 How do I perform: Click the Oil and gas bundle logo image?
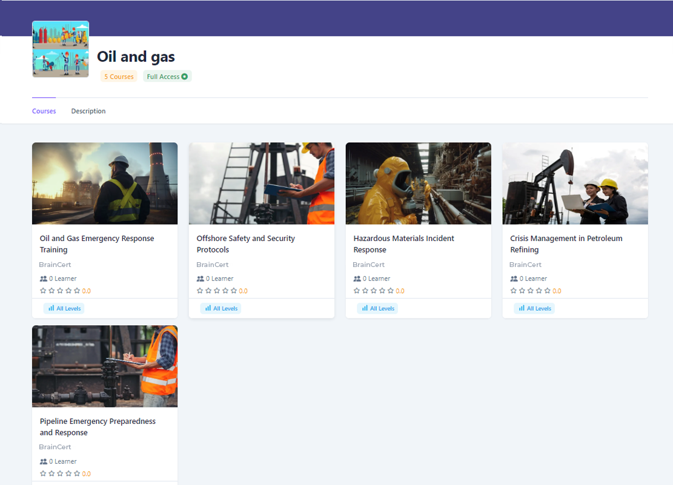click(x=61, y=49)
